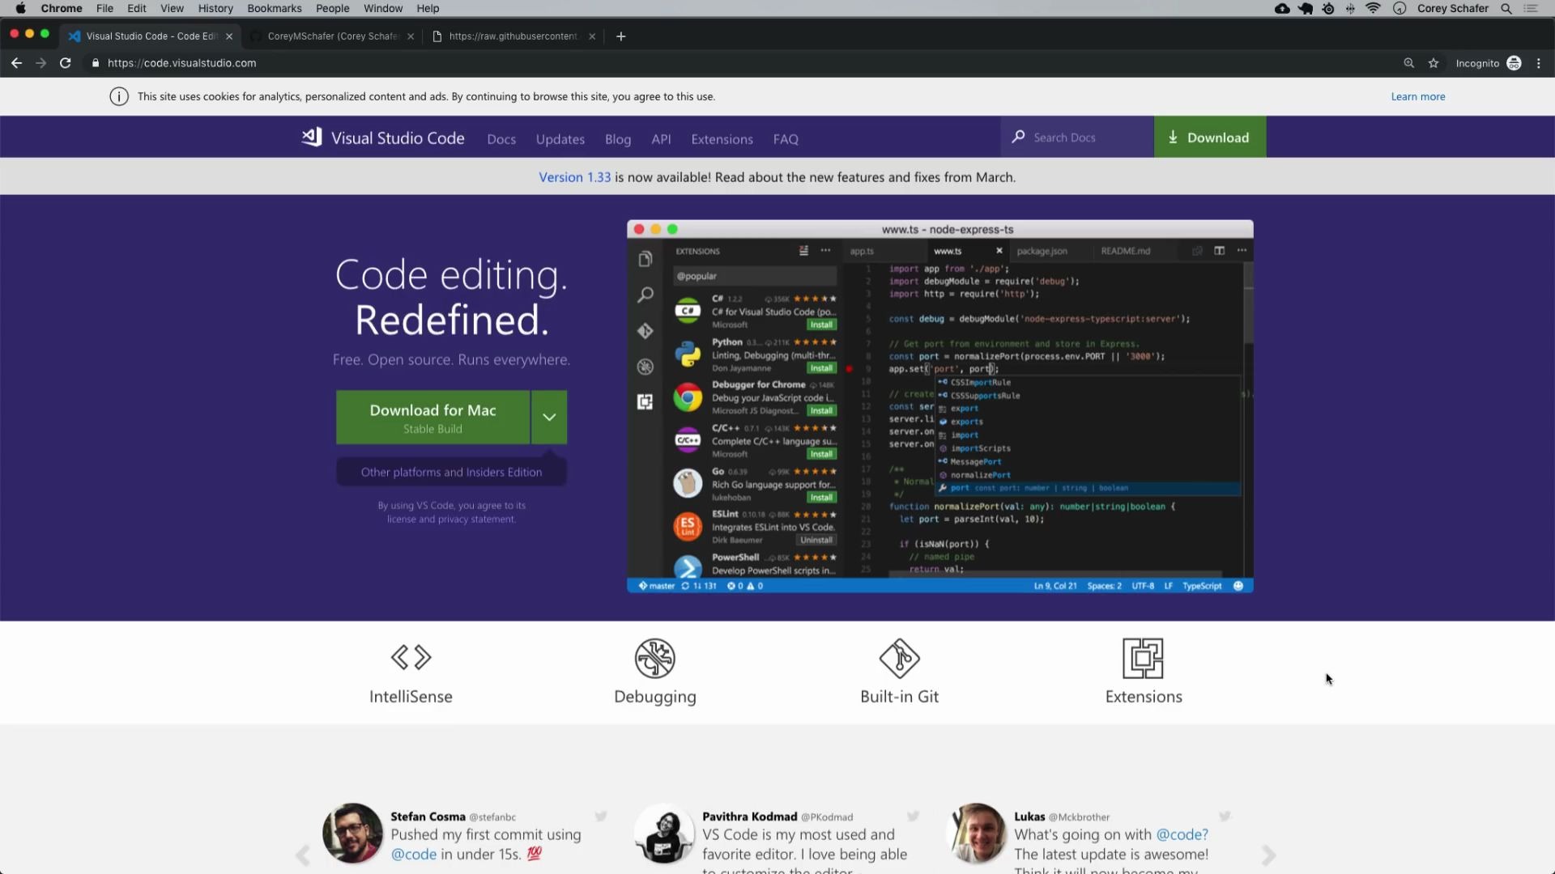Open Chrome three-dot menu
The width and height of the screenshot is (1555, 874).
1539,63
